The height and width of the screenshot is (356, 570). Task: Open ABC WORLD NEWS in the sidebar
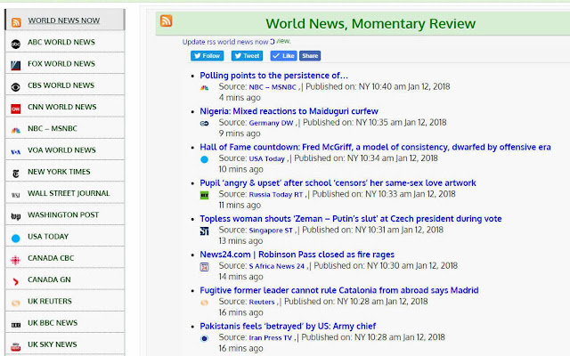coord(61,42)
